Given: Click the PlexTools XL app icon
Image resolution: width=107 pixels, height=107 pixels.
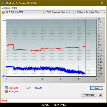Looking at the screenshot, I should point(3,3).
